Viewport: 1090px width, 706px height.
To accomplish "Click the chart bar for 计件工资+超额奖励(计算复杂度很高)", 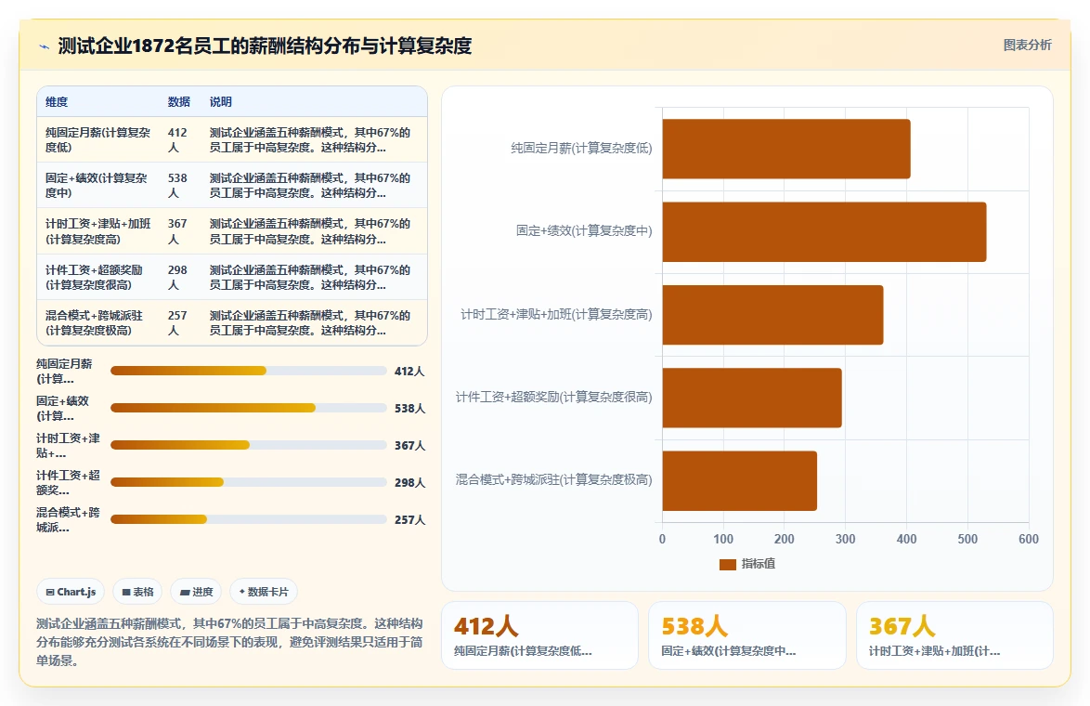I will tap(752, 398).
